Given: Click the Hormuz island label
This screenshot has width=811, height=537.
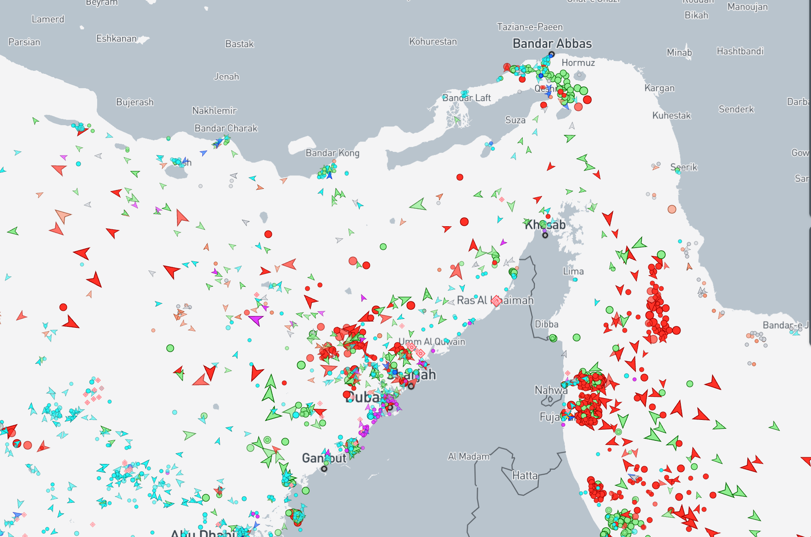Looking at the screenshot, I should (578, 63).
